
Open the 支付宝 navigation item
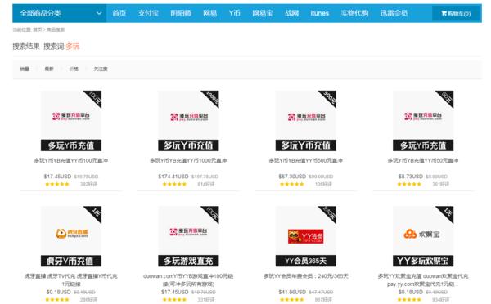[148, 13]
